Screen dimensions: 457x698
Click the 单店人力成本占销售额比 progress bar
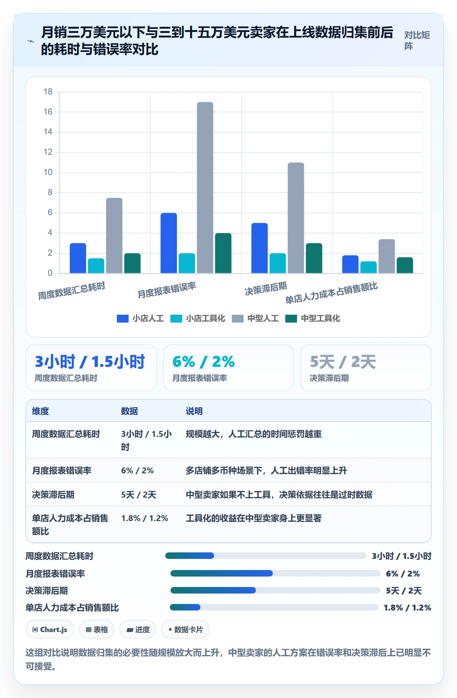coord(274,607)
